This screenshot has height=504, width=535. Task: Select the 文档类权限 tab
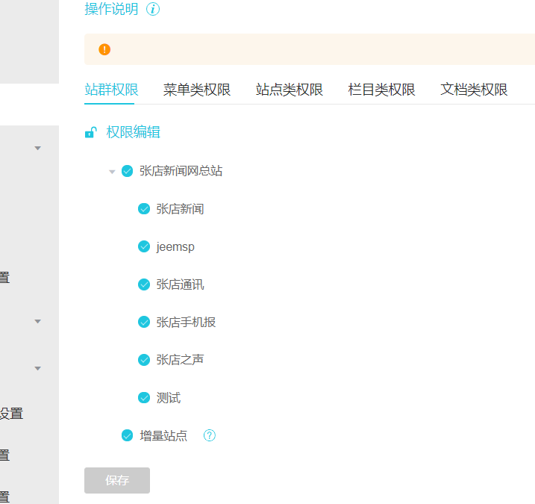[474, 90]
